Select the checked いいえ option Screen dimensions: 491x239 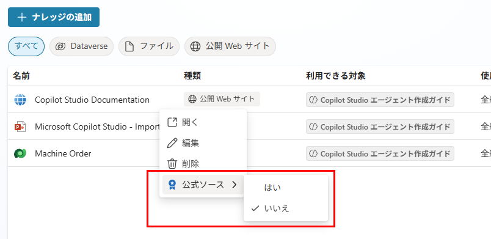tap(286, 208)
